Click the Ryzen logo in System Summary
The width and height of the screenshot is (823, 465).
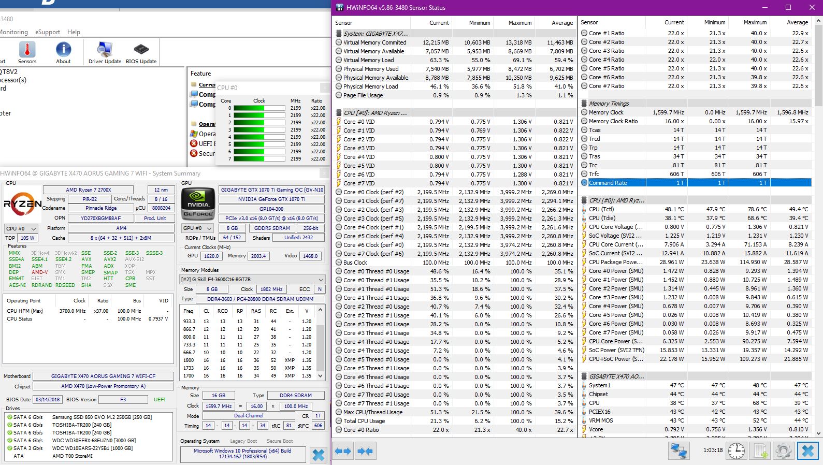point(22,205)
